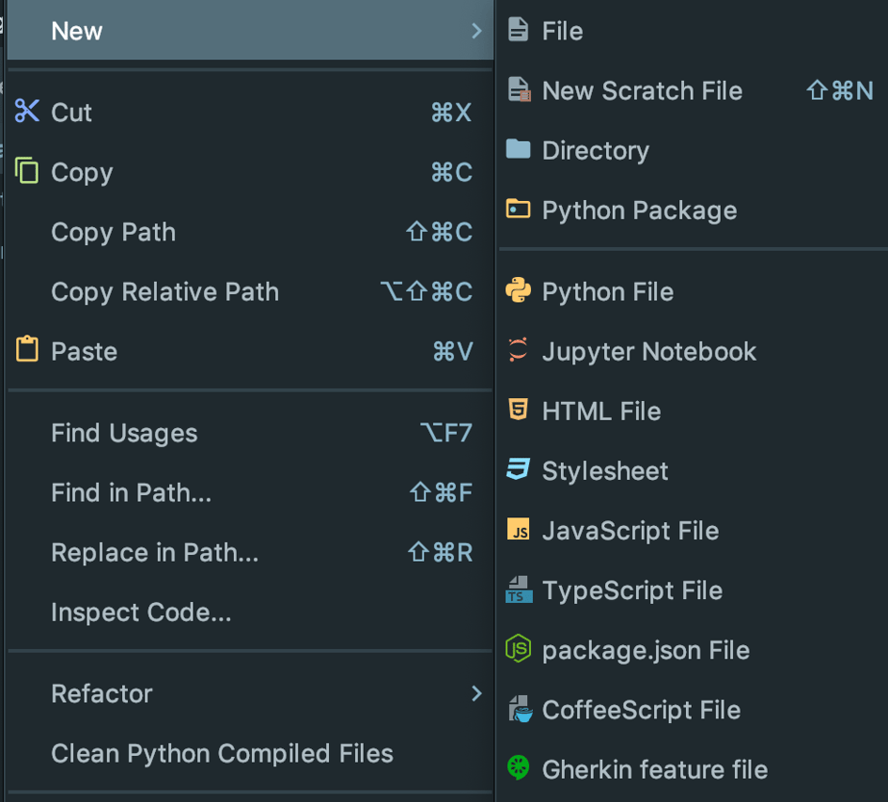Screen dimensions: 888x802
Task: Select the Stylesheet icon
Action: [x=518, y=470]
